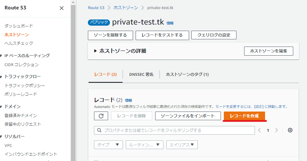Close the Route 53 sidebar panel
The height and width of the screenshot is (161, 307).
61,8
